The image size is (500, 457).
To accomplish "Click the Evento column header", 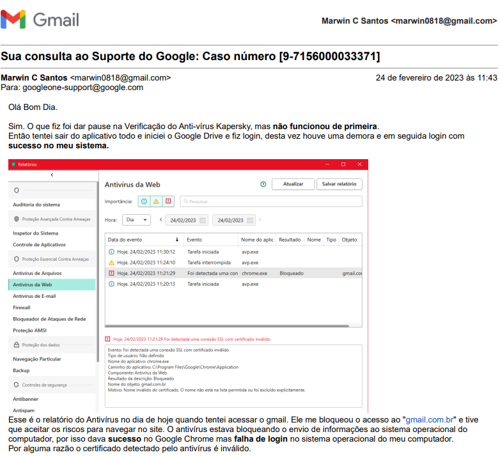I will coord(211,240).
